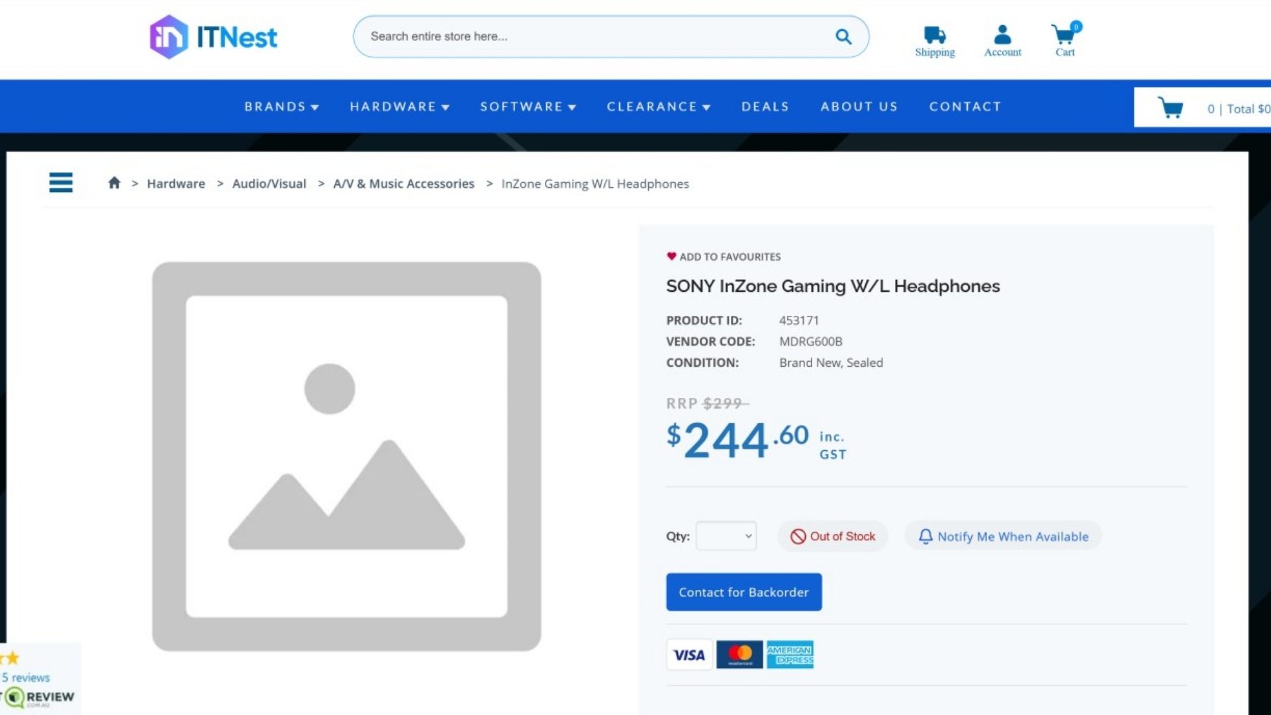Click the search magnifier icon

[843, 36]
